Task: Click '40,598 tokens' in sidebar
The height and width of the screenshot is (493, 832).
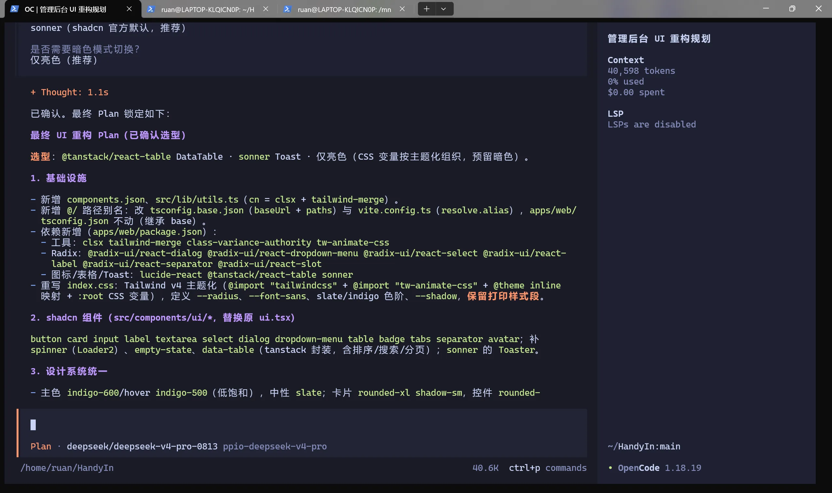Action: click(641, 71)
